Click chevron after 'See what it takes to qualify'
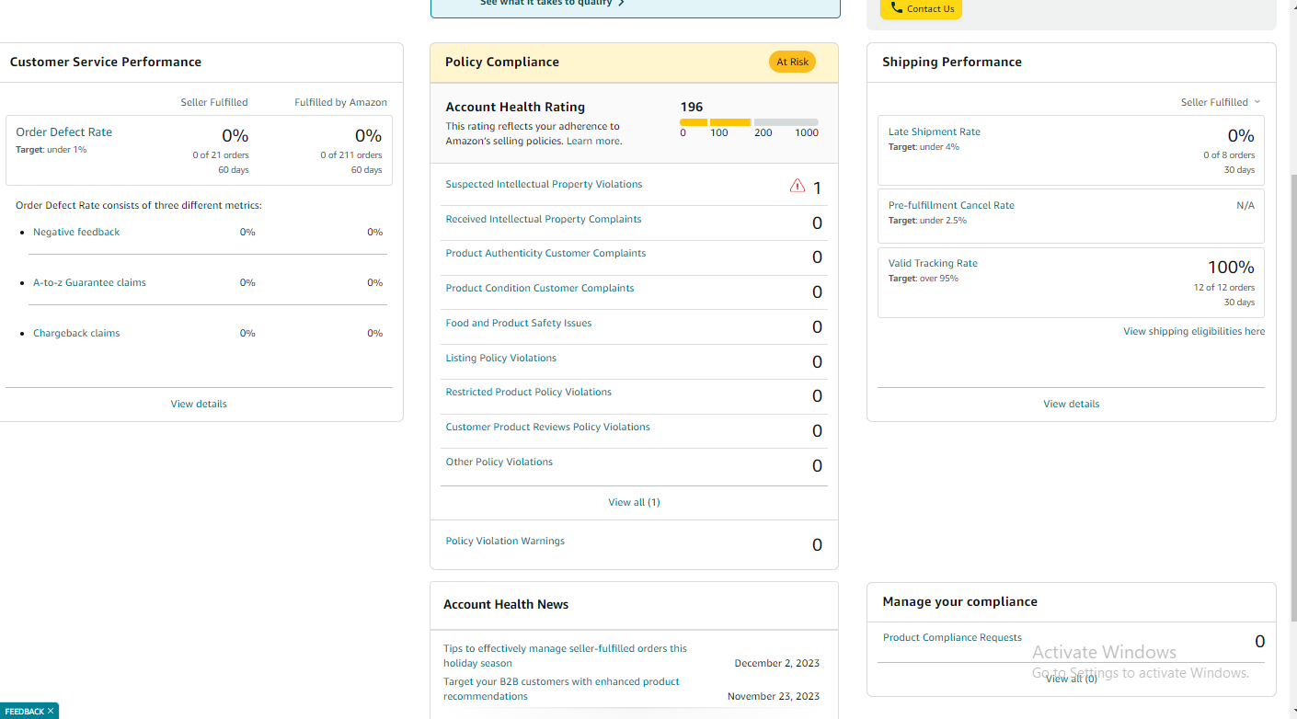 click(621, 3)
